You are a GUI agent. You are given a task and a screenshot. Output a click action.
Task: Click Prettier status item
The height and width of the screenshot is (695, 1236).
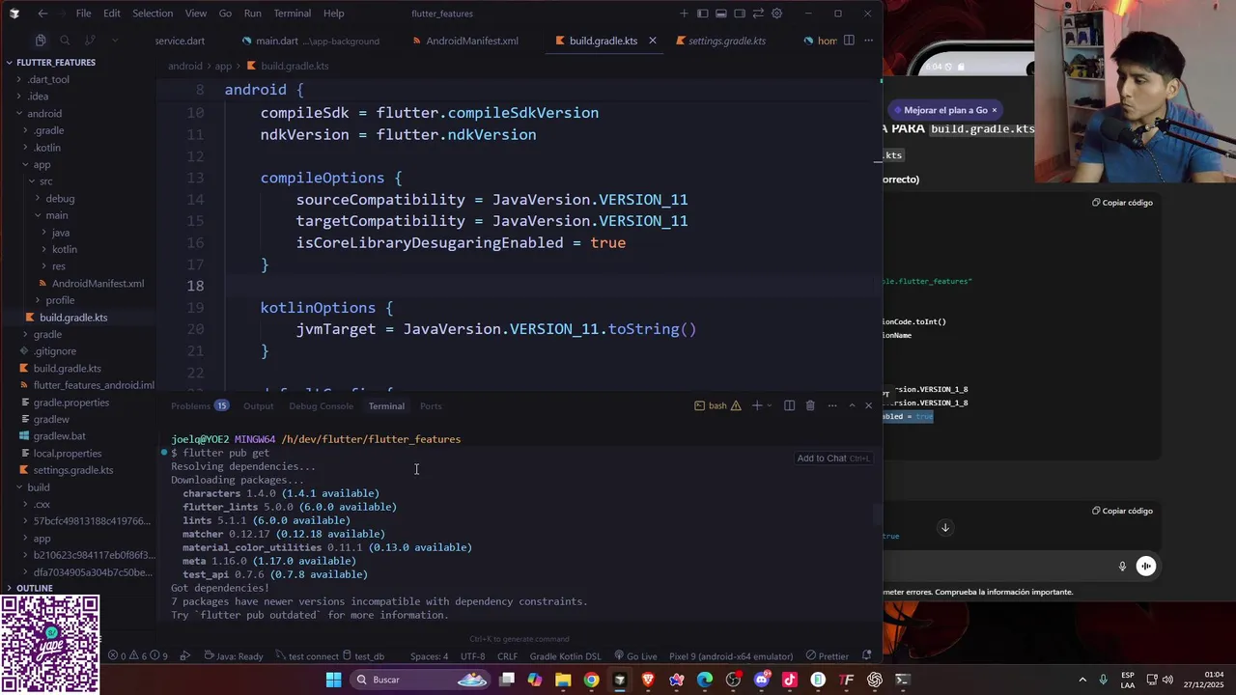pos(827,656)
